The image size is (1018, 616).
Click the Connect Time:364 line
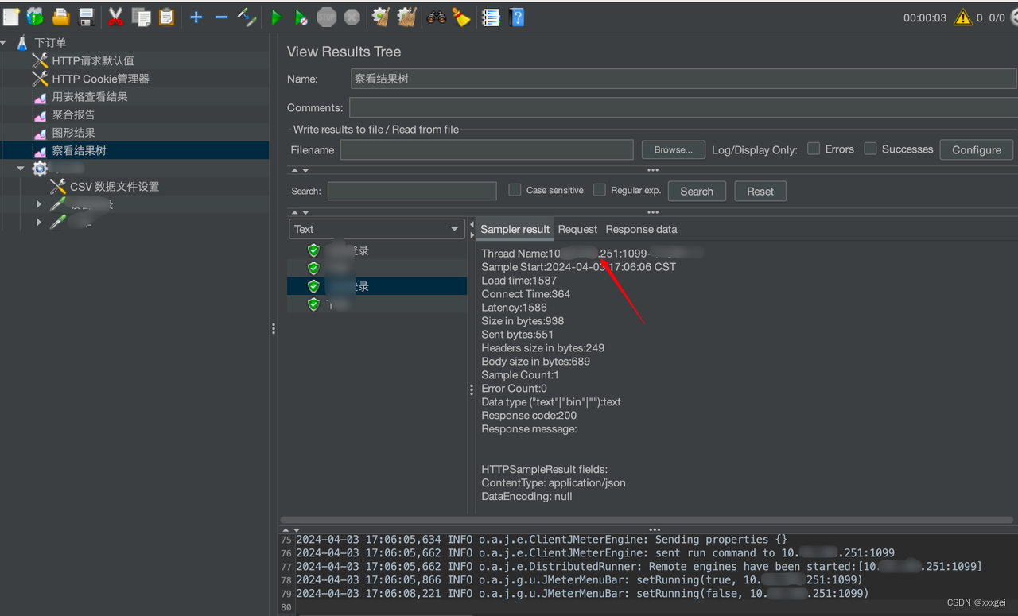pyautogui.click(x=526, y=294)
